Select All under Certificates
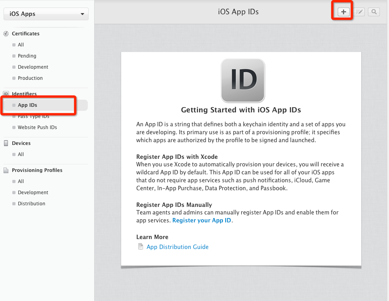 click(x=21, y=45)
